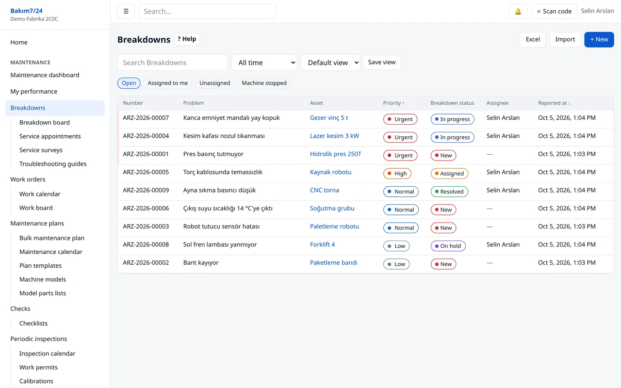Click breakdown number ARZ-2026-00001
Image resolution: width=621 pixels, height=388 pixels.
tap(146, 154)
